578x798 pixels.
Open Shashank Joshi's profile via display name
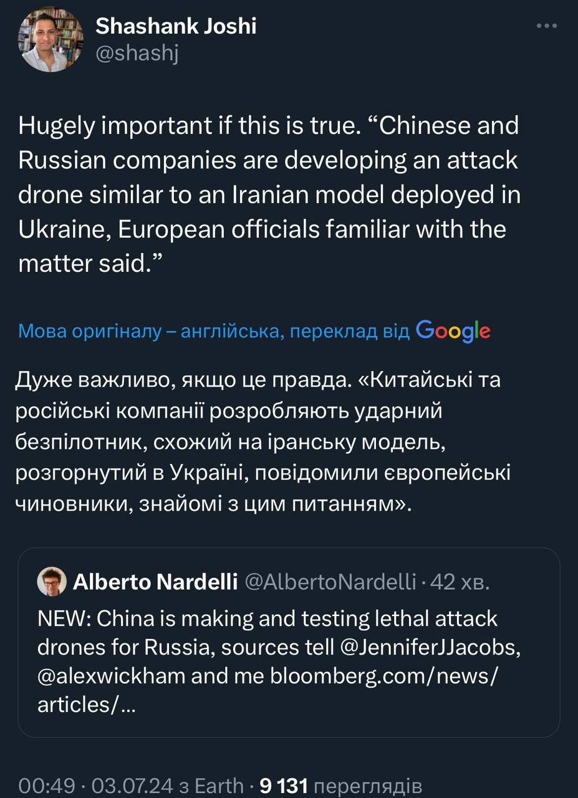pos(176,26)
